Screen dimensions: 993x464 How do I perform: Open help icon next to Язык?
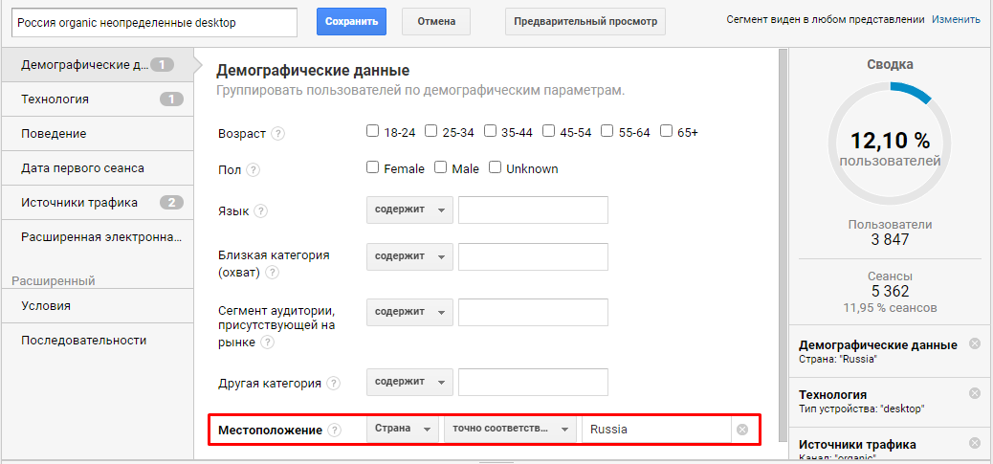tap(260, 210)
